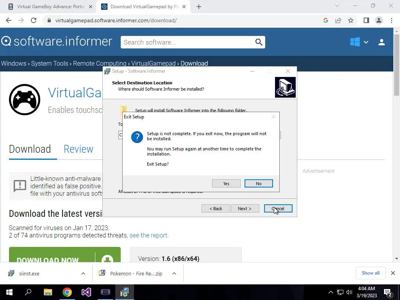Screen dimensions: 400x300
Task: Open the site user account icon
Action: (x=382, y=42)
